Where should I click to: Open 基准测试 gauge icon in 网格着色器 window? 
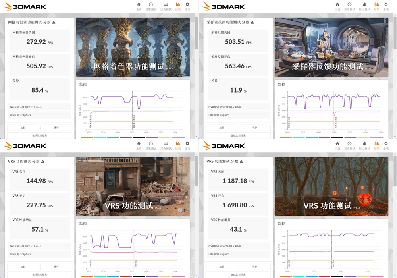(151, 4)
